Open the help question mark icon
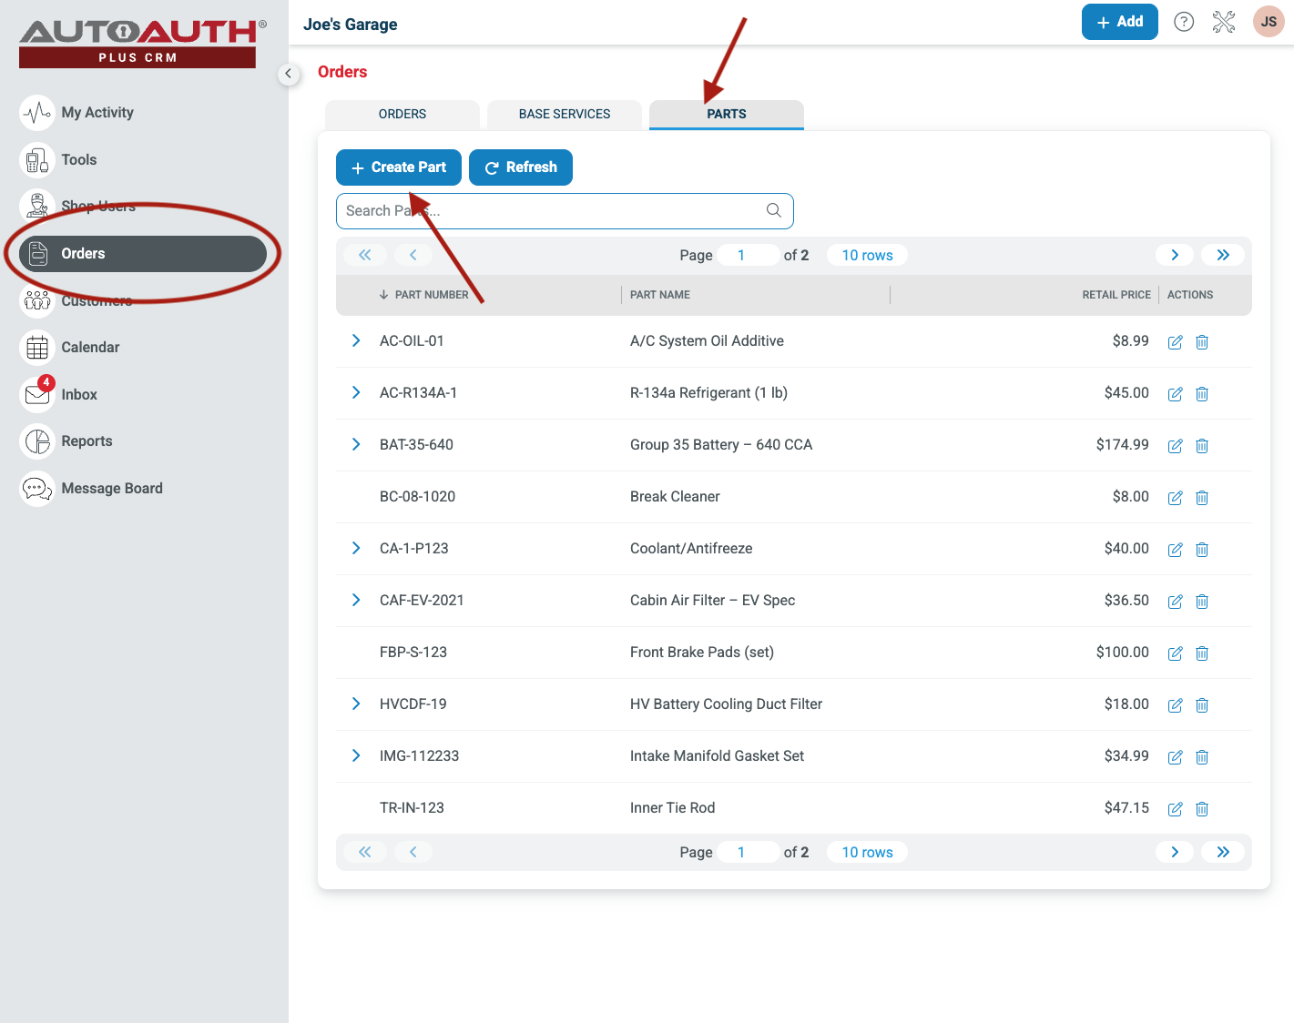This screenshot has width=1294, height=1023. [x=1183, y=22]
